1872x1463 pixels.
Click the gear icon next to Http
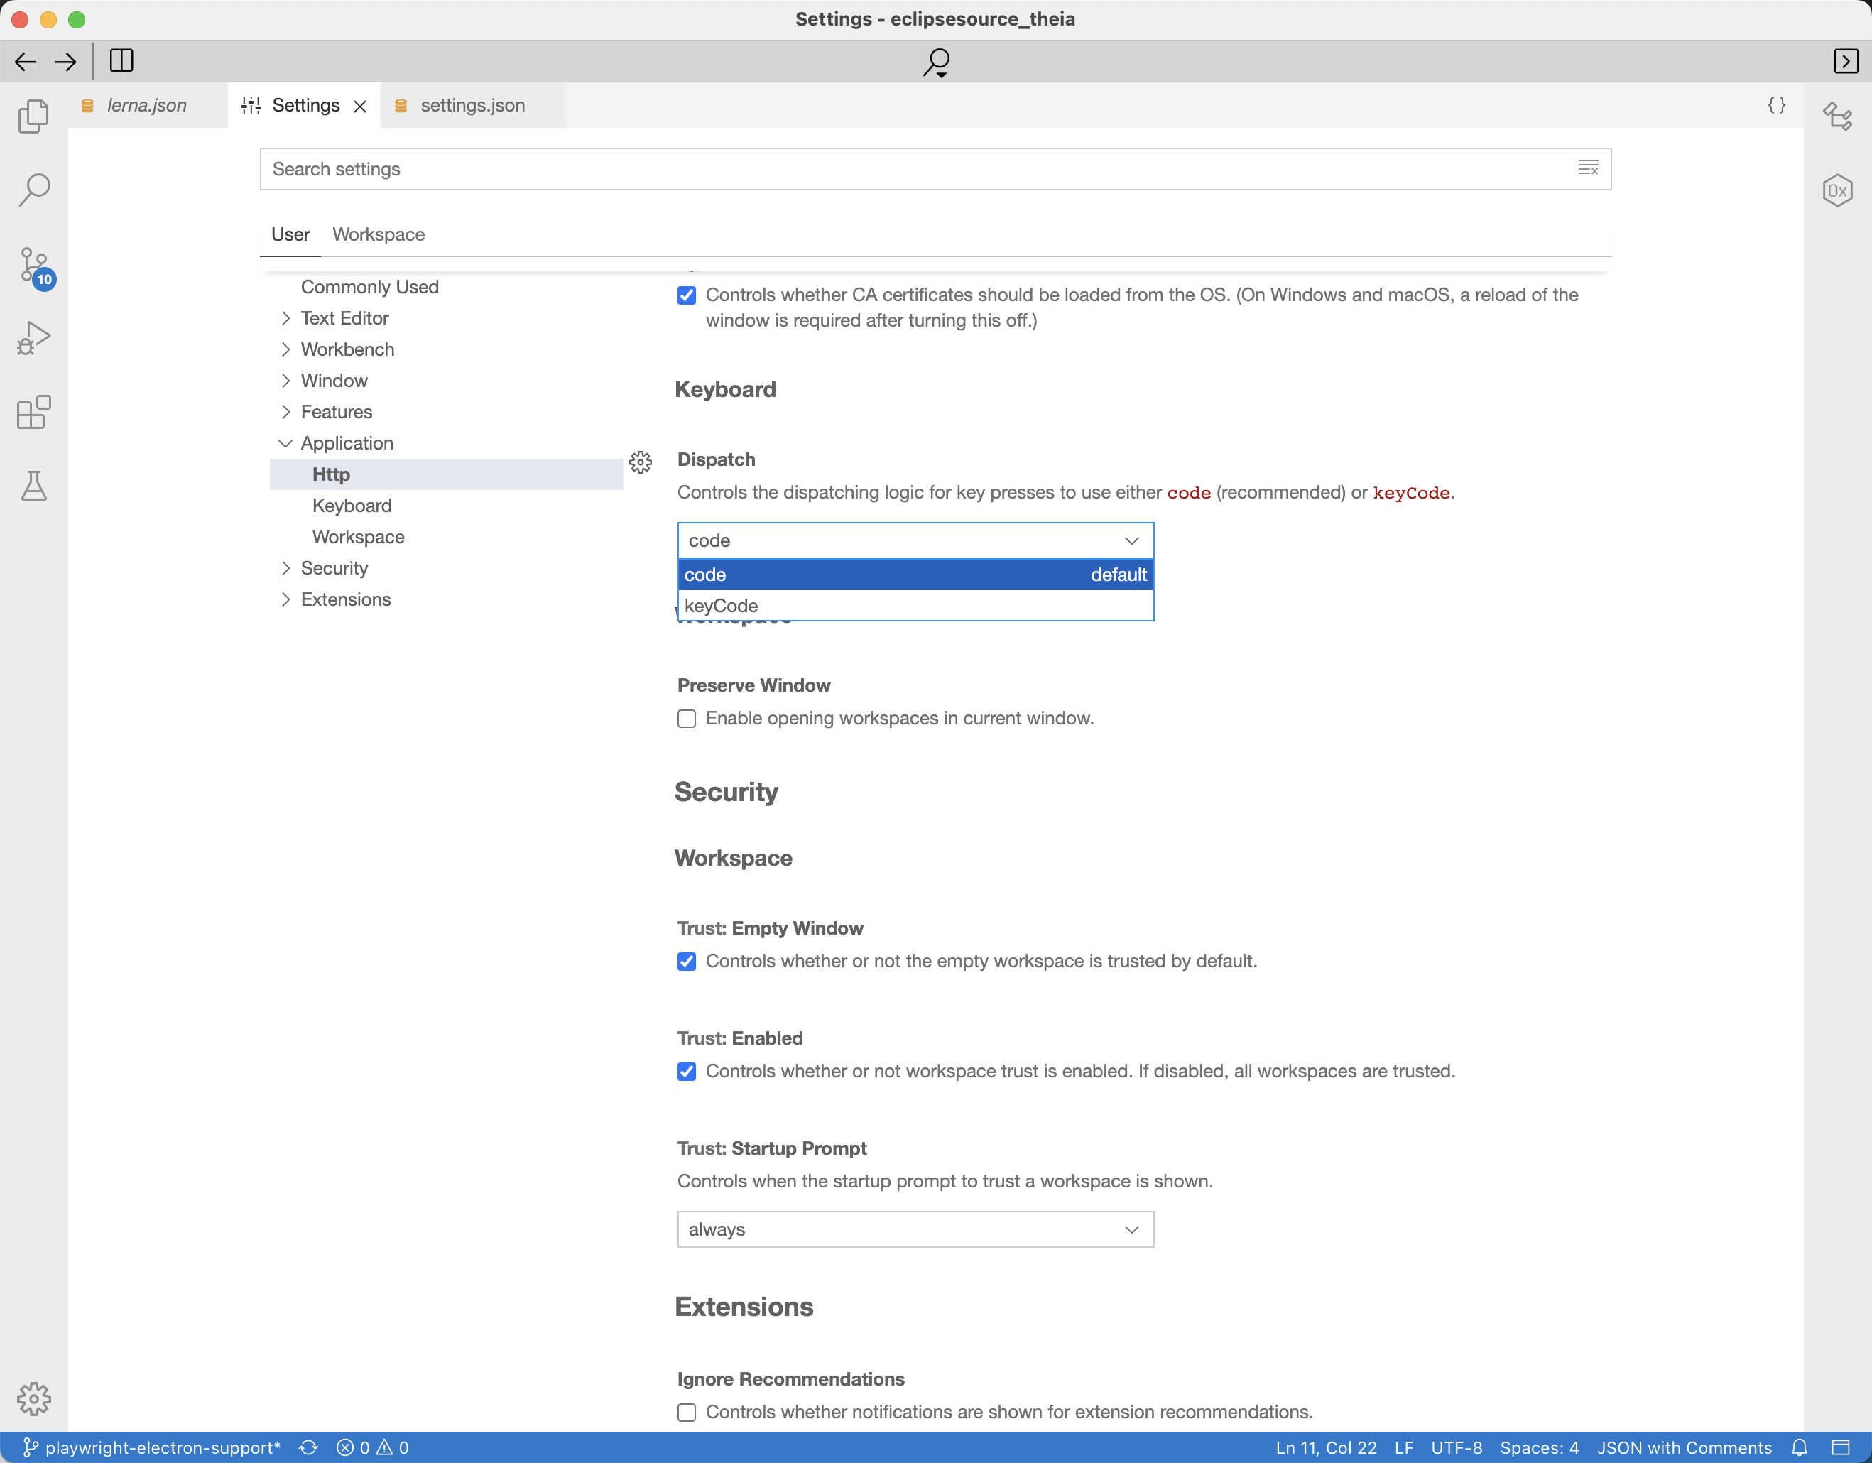(641, 462)
